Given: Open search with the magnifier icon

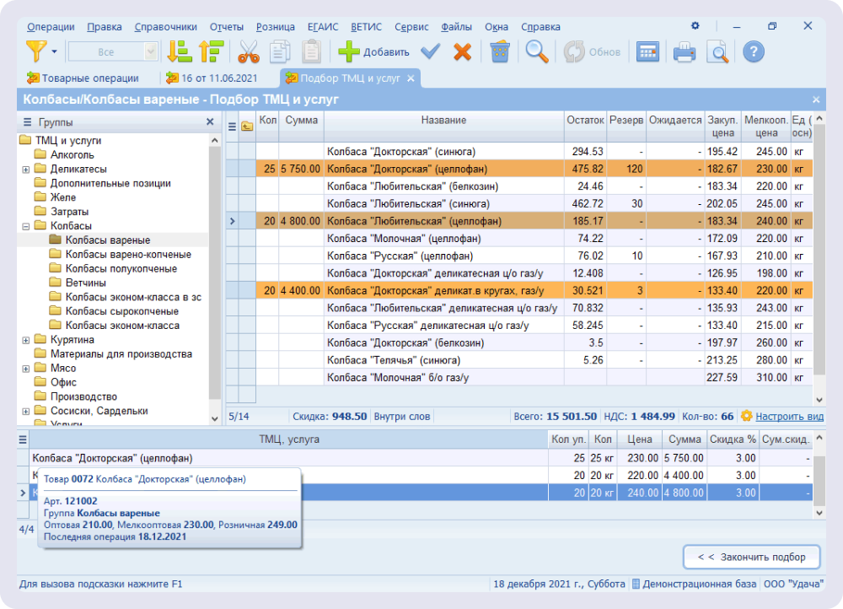Looking at the screenshot, I should (x=537, y=51).
